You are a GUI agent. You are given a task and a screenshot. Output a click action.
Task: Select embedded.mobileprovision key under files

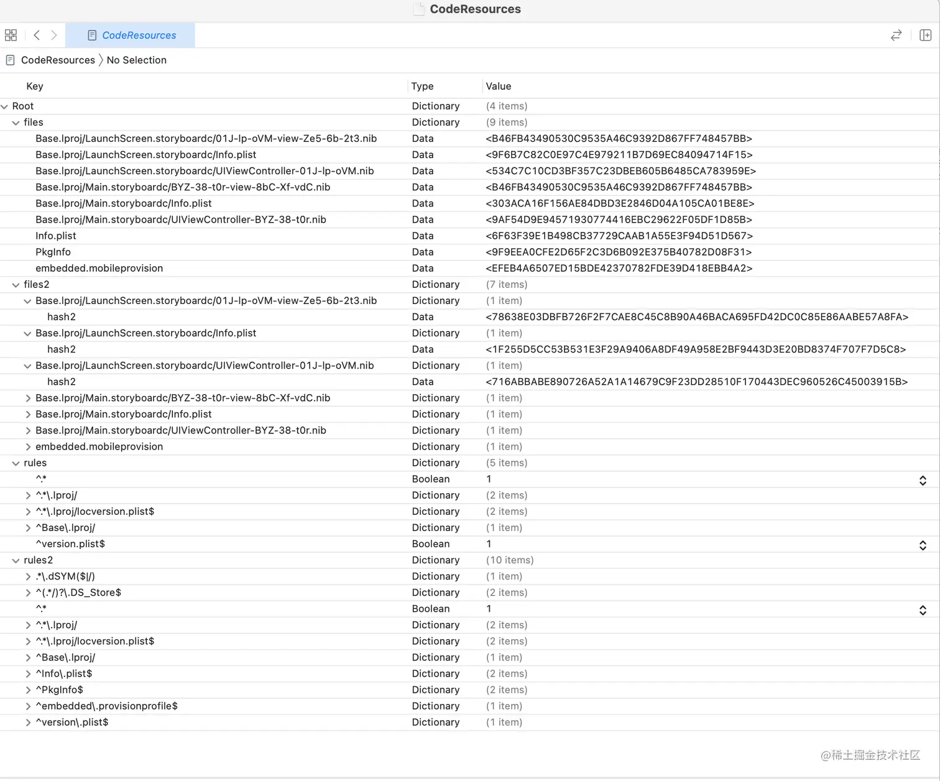point(99,268)
